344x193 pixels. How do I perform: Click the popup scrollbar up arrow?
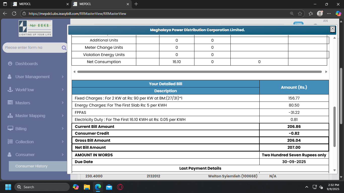coord(334,38)
